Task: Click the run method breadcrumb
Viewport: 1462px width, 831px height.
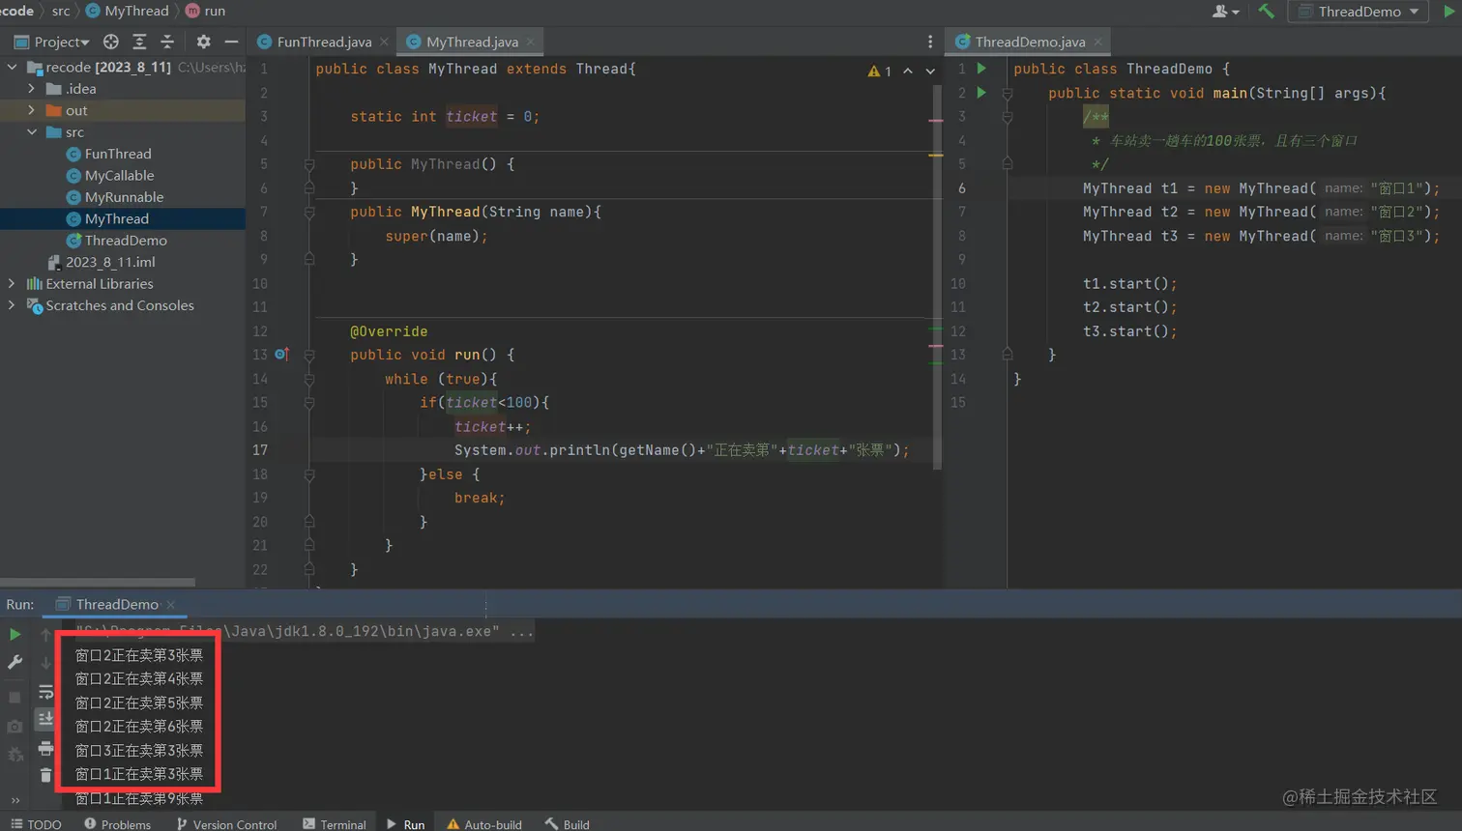Action: point(205,11)
